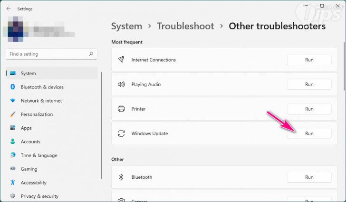
Task: Open Bluetooth & devices settings
Action: tap(52, 87)
